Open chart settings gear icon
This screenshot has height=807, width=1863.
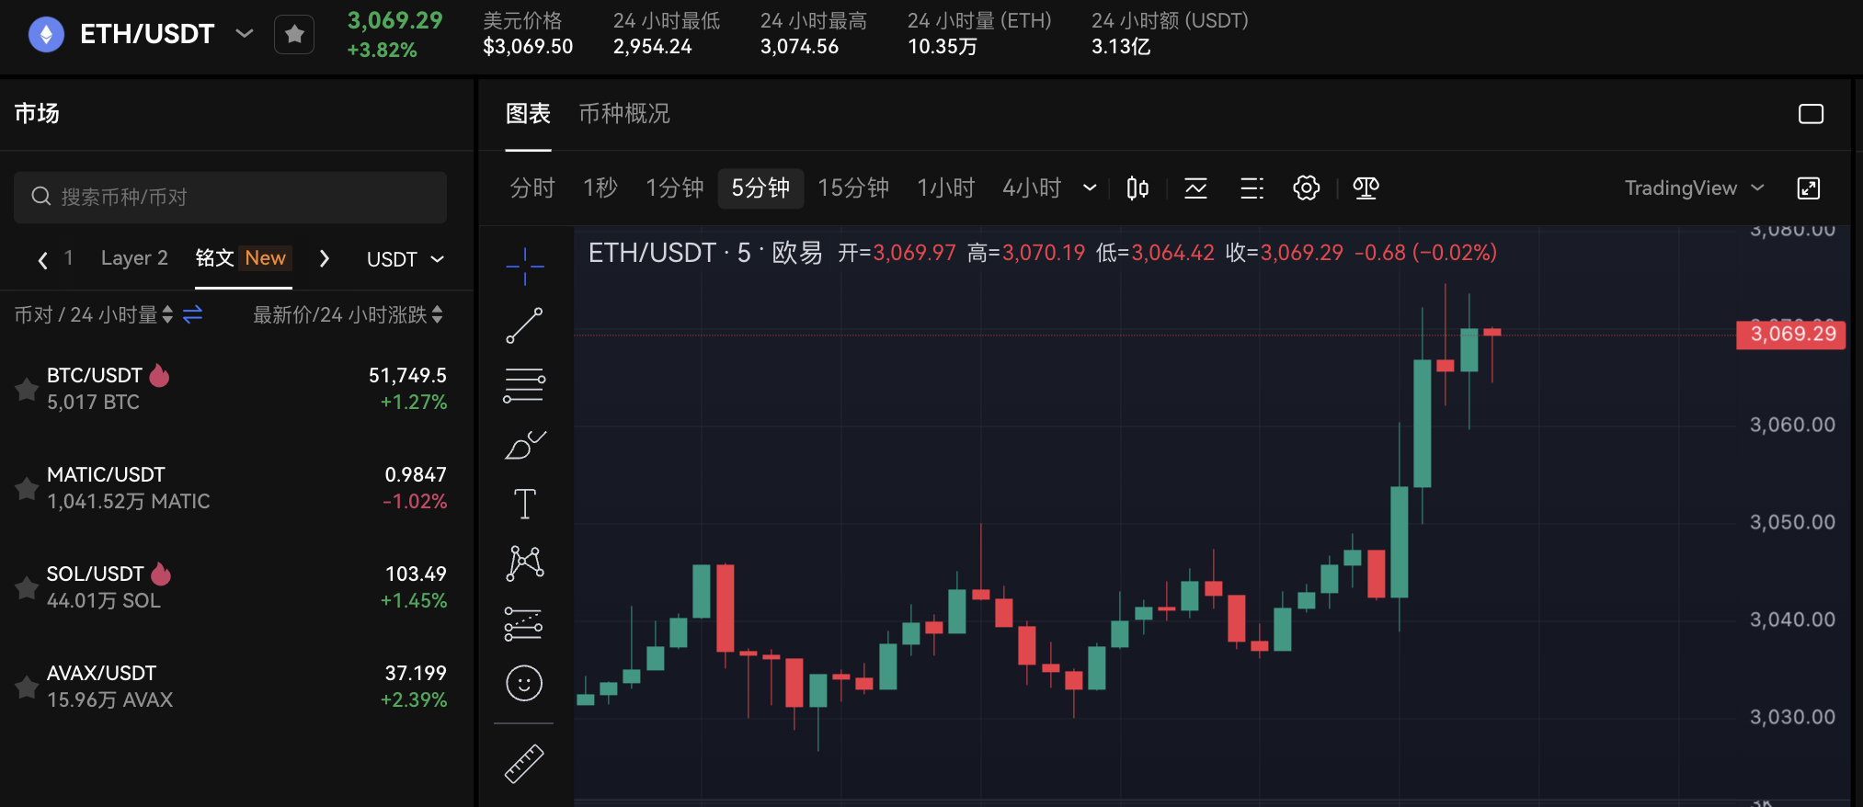(x=1306, y=188)
